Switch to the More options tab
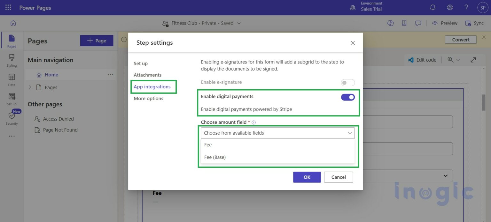This screenshot has height=222, width=491. point(148,98)
